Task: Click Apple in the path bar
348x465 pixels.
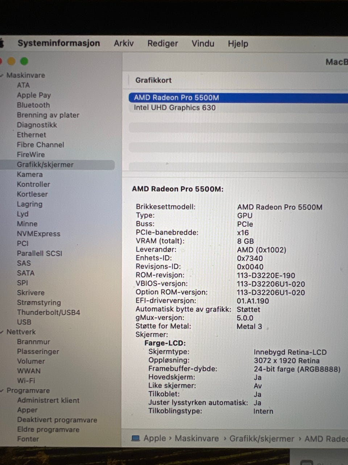Action: click(x=154, y=438)
